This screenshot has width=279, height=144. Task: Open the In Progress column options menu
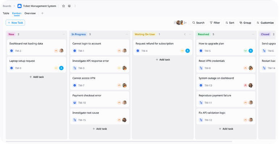(x=127, y=34)
